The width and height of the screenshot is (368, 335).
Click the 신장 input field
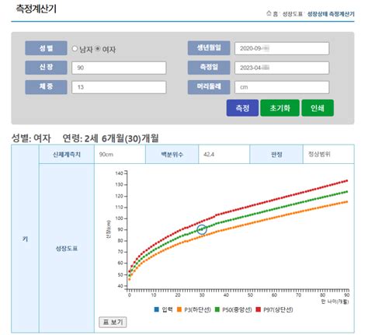coord(119,68)
